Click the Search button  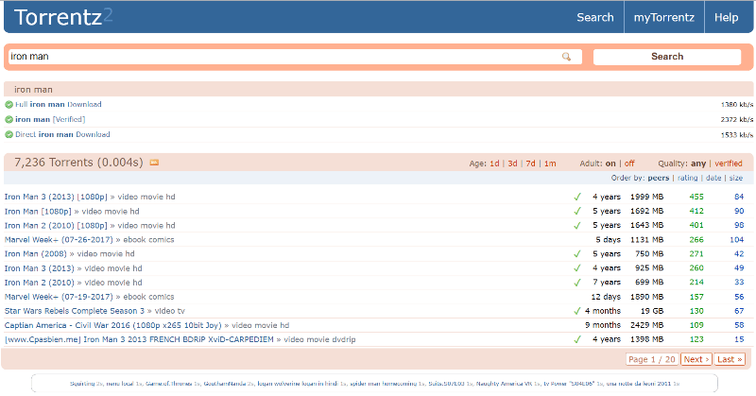point(667,57)
